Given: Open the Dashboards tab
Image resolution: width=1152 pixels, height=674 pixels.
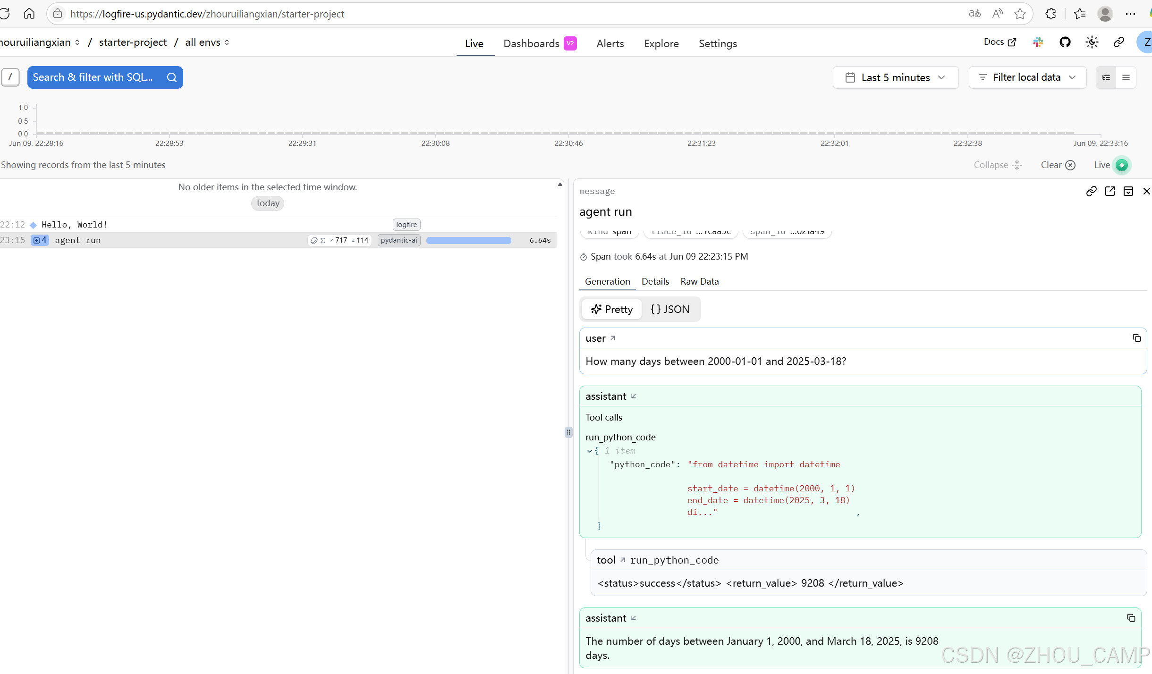Looking at the screenshot, I should click(531, 43).
